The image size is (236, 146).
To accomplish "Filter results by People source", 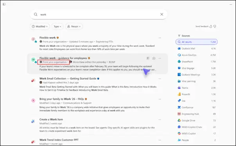I will (197, 140).
